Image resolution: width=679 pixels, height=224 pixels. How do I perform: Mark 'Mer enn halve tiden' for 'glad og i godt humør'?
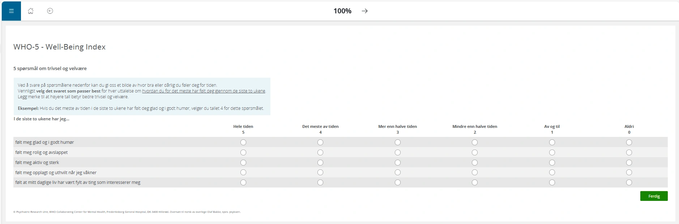[x=398, y=142]
